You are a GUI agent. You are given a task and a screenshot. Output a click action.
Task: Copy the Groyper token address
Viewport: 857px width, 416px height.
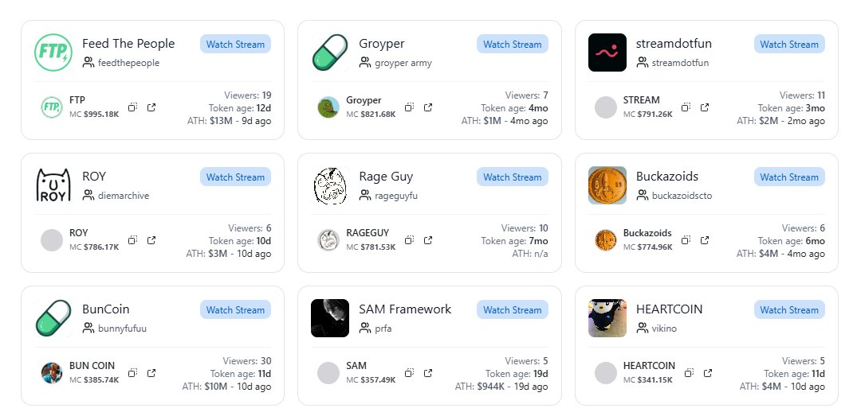(410, 107)
